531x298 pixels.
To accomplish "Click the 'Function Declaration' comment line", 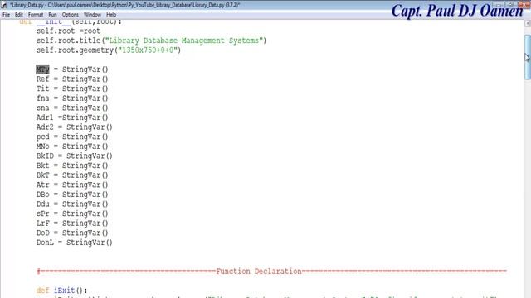I will click(x=271, y=272).
